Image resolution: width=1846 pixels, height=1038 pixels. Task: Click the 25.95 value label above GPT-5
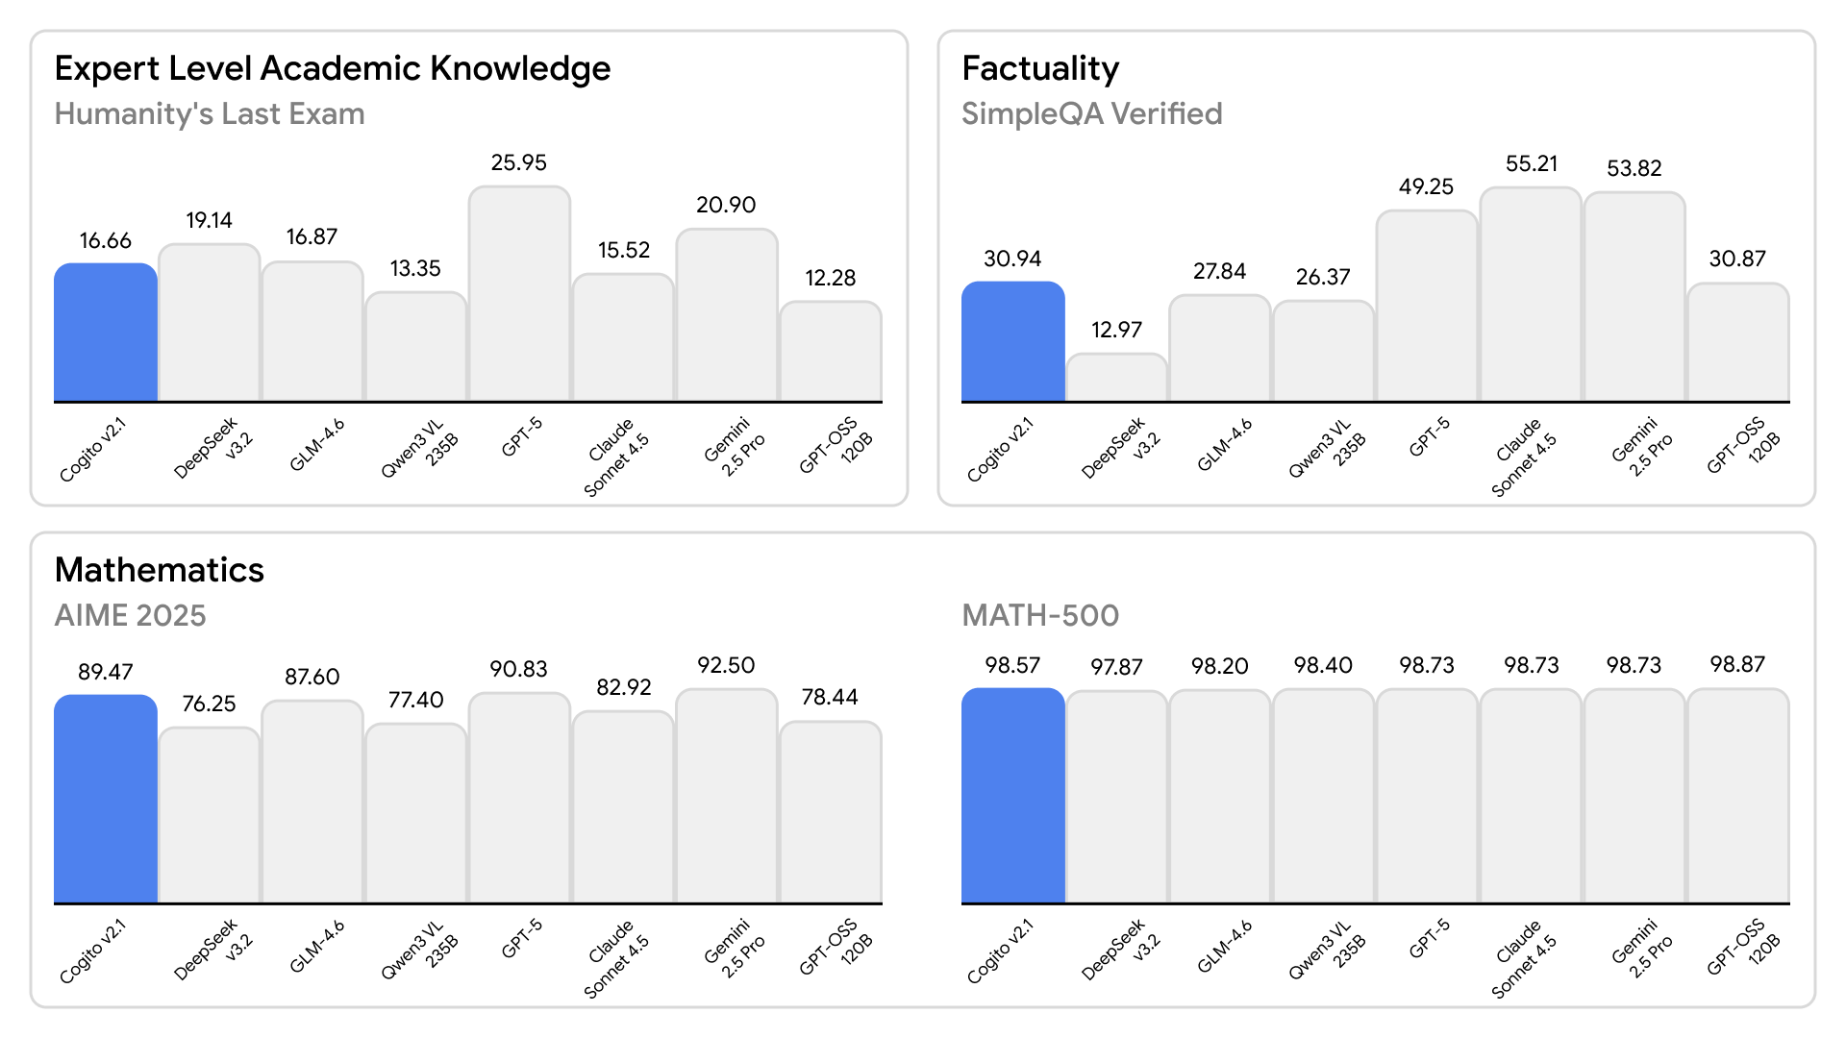[x=519, y=162]
